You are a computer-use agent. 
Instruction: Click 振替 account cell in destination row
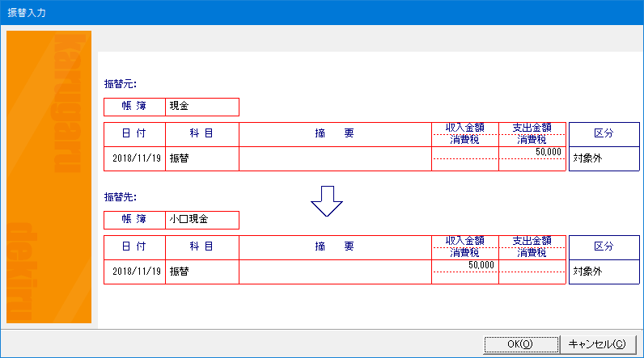click(x=202, y=272)
